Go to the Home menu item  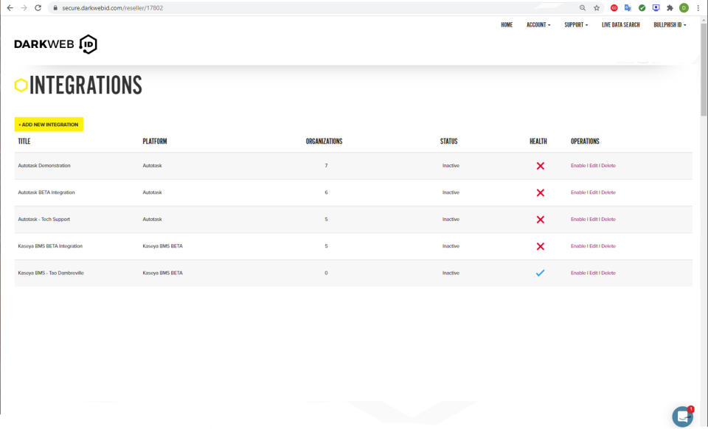coord(507,25)
